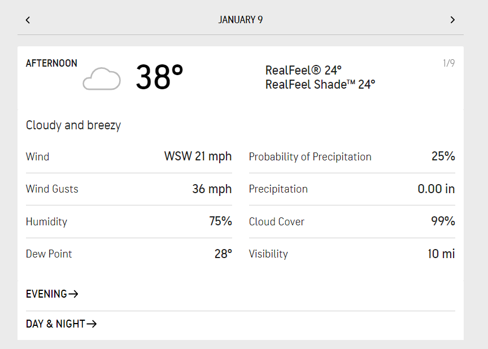Go to next day using right chevron

[452, 20]
